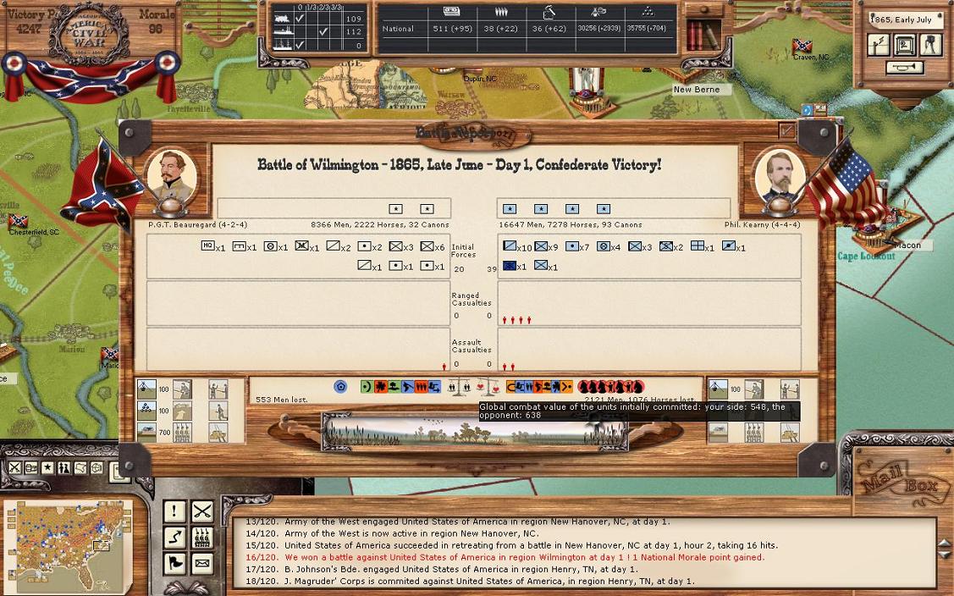
Task: Click the crossed sabers button by the message log
Action: [201, 511]
